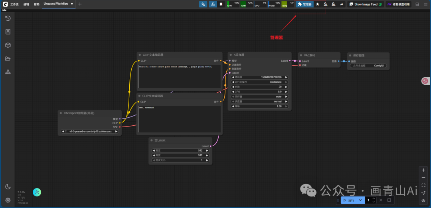Screen dimensions: 431x208
Task: Click Show Image Feed button
Action: pyautogui.click(x=366, y=4)
